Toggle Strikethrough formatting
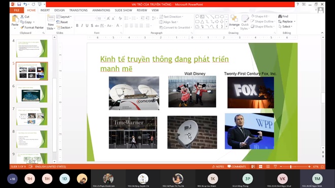This screenshot has width=335, height=188. [97, 26]
